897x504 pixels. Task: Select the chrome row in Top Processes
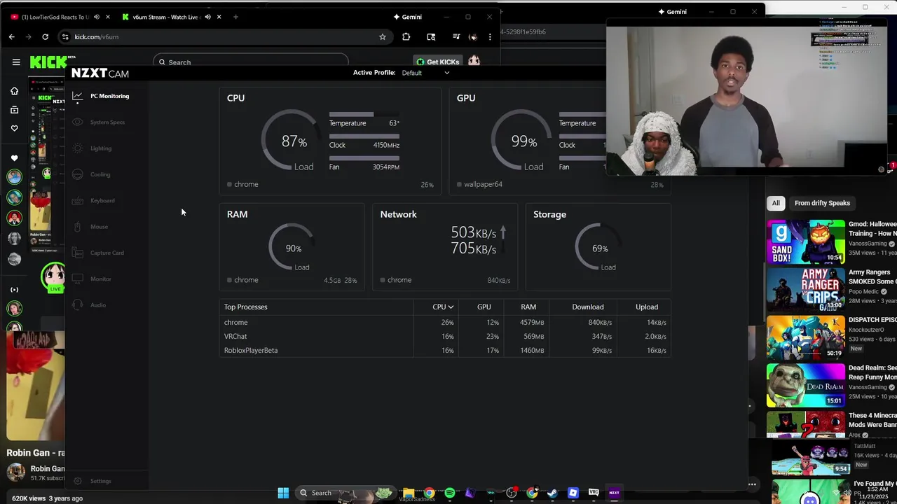(445, 323)
